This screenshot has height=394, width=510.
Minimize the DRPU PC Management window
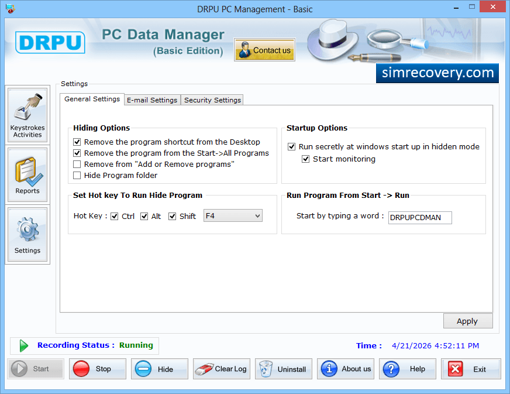point(456,7)
